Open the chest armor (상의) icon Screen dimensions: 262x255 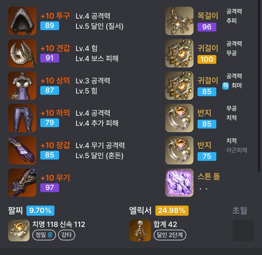(x=22, y=85)
